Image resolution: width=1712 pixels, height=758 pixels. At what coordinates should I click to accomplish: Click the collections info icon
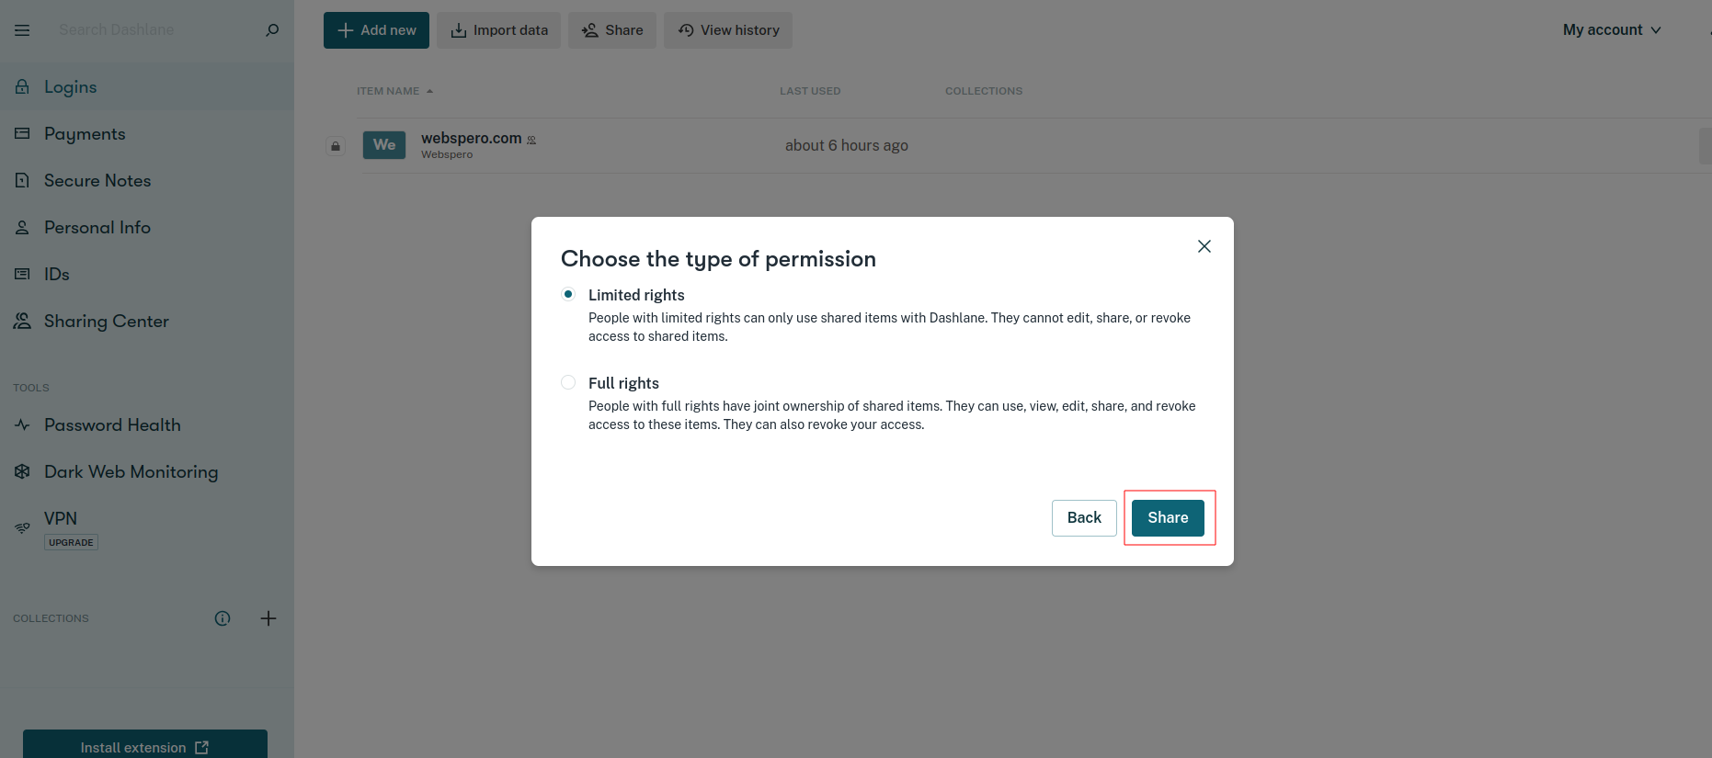223,618
